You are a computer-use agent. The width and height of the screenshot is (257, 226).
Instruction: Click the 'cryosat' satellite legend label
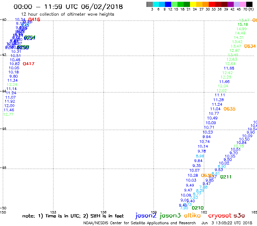click(x=219, y=216)
